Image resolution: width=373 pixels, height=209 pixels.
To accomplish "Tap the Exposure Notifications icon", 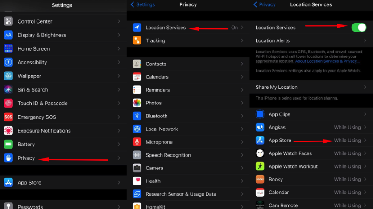I will [x=8, y=131].
